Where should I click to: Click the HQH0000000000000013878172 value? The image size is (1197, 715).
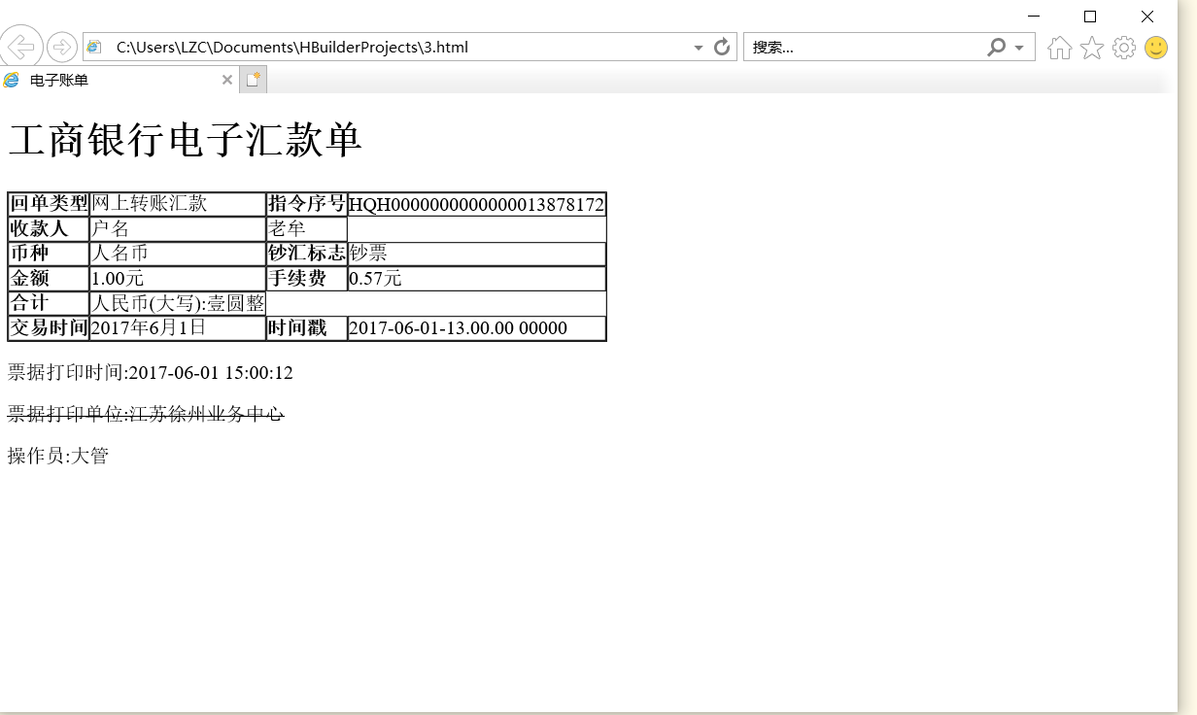[x=477, y=205]
